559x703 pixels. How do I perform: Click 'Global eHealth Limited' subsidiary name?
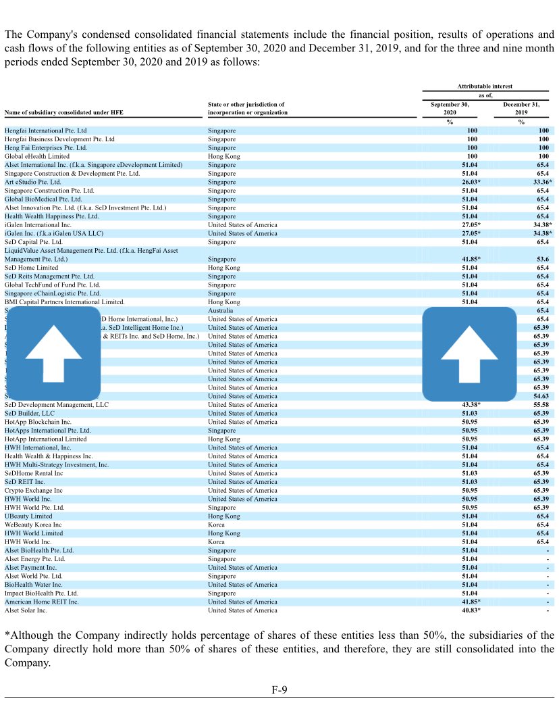click(37, 156)
